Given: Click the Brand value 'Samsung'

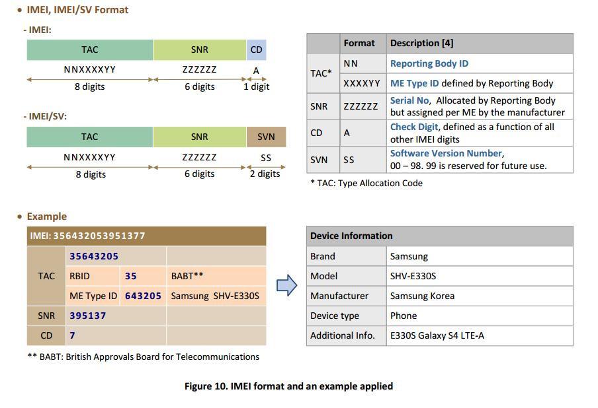Looking at the screenshot, I should coord(409,257).
